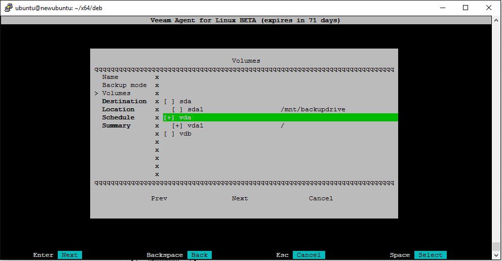Toggle the vdb volume checkbox
502x261 pixels.
pos(169,134)
